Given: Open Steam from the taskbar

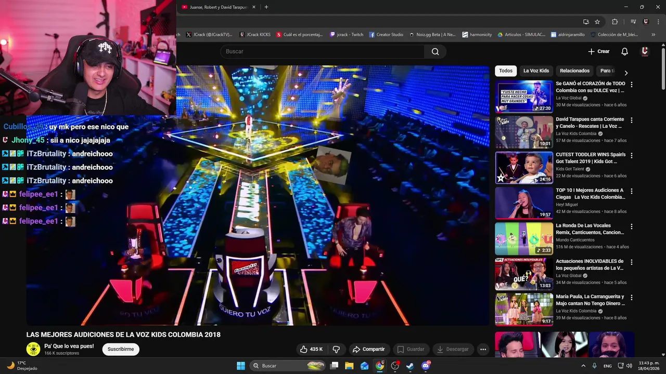Looking at the screenshot, I should click(410, 366).
